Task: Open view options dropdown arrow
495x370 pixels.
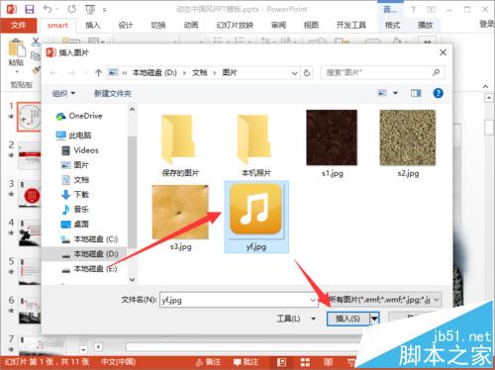Action: tap(395, 93)
